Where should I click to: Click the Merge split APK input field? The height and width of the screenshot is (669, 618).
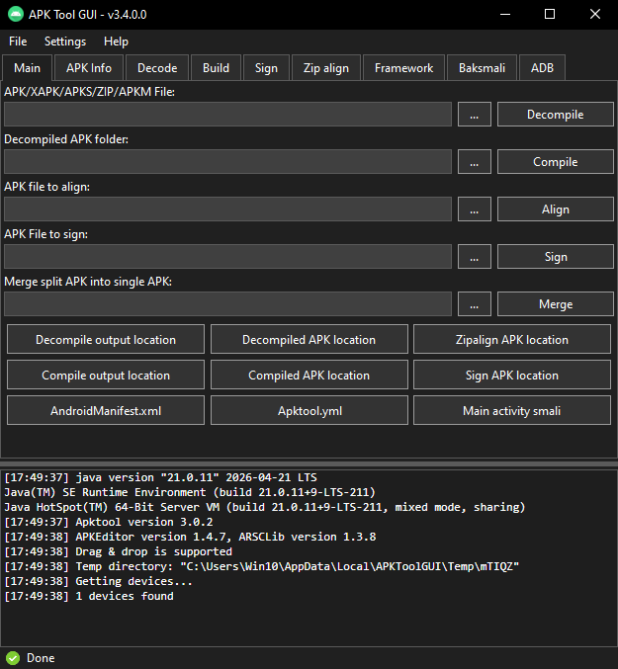pos(227,303)
